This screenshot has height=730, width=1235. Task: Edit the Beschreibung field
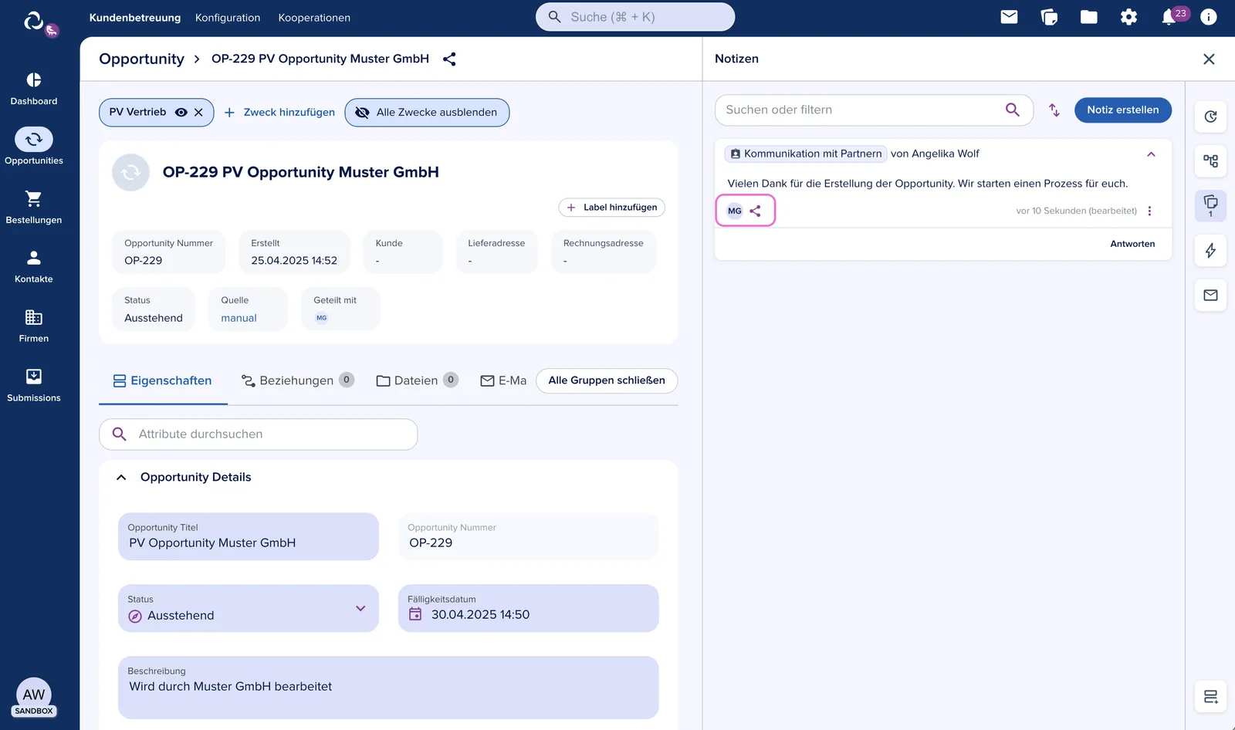point(388,688)
